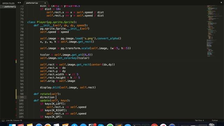Click the if keys[K_UP] line
The height and width of the screenshot is (126, 224).
click(x=51, y=117)
